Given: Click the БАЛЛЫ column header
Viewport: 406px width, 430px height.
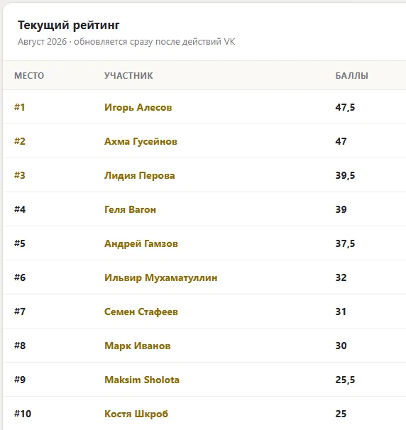Looking at the screenshot, I should pyautogui.click(x=351, y=76).
